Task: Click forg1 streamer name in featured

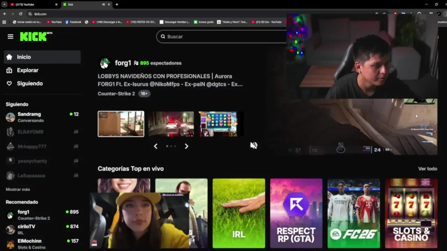Action: point(123,63)
